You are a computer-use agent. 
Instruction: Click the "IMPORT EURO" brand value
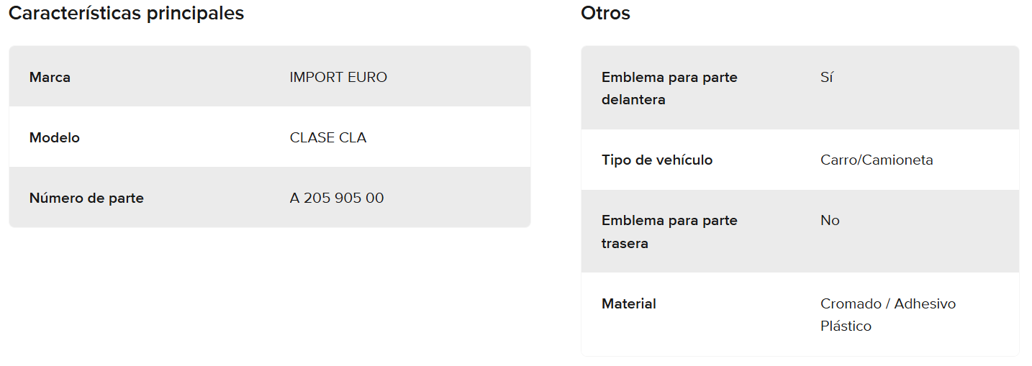pyautogui.click(x=338, y=77)
